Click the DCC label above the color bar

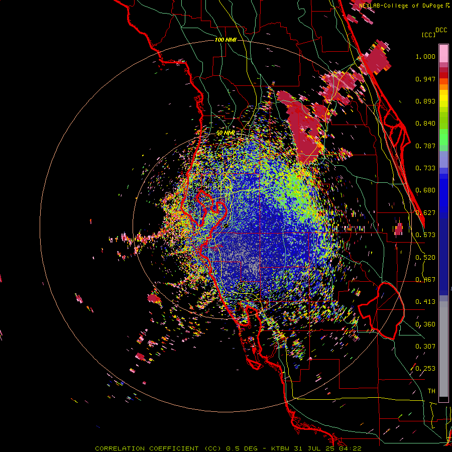(x=441, y=30)
